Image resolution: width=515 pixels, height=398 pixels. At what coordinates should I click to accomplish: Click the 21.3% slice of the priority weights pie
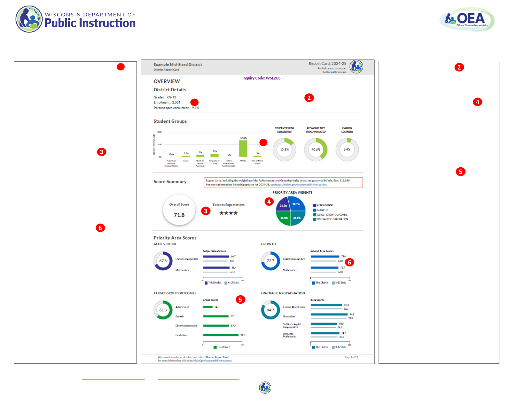pyautogui.click(x=283, y=205)
